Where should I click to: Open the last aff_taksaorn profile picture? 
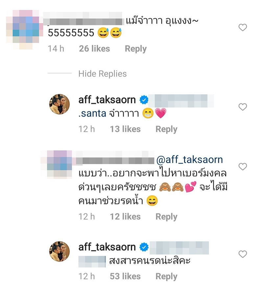pyautogui.click(x=60, y=252)
